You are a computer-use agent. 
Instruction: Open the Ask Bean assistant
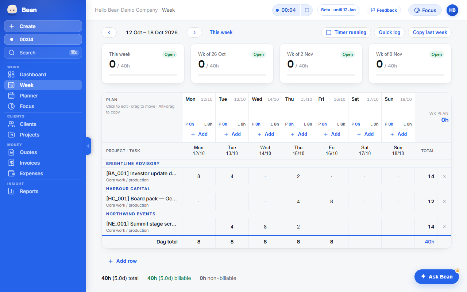click(437, 277)
